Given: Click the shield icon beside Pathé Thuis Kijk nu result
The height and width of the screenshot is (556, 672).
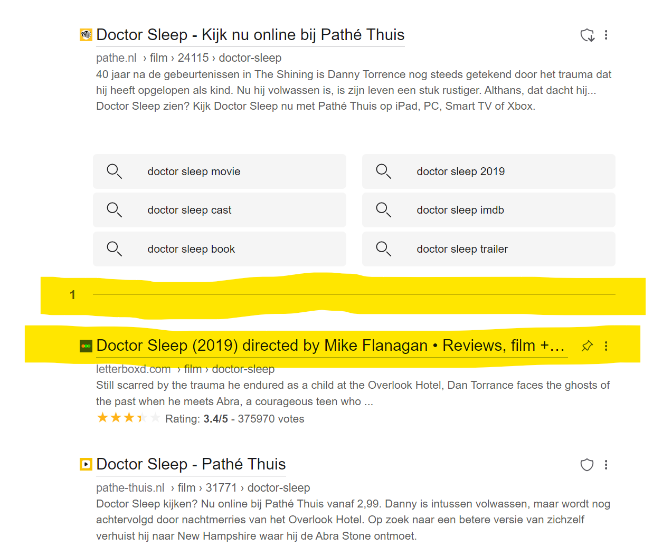Looking at the screenshot, I should pos(587,35).
